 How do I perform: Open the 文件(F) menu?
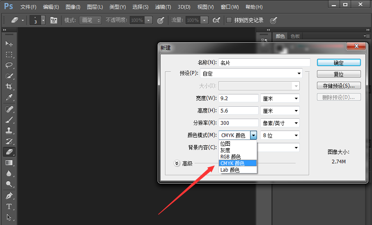(x=28, y=7)
